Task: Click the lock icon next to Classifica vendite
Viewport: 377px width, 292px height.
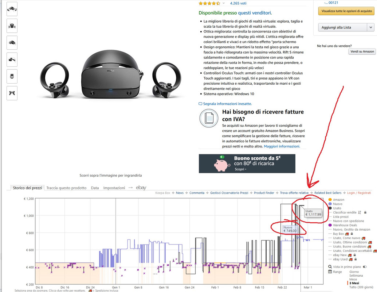Action: click(365, 212)
